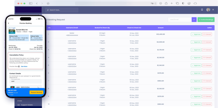Tap the Request Booking button
This screenshot has height=108, width=218.
pos(36,92)
